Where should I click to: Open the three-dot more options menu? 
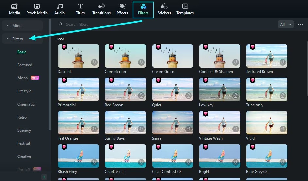(x=300, y=24)
